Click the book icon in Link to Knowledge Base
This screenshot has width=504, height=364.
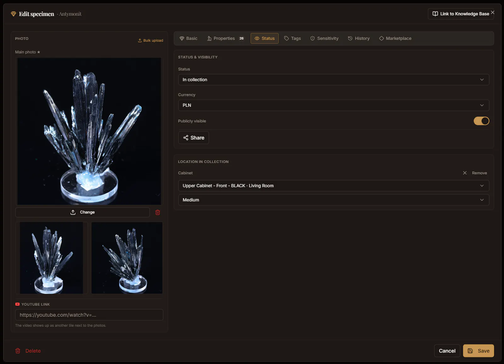[x=435, y=14]
